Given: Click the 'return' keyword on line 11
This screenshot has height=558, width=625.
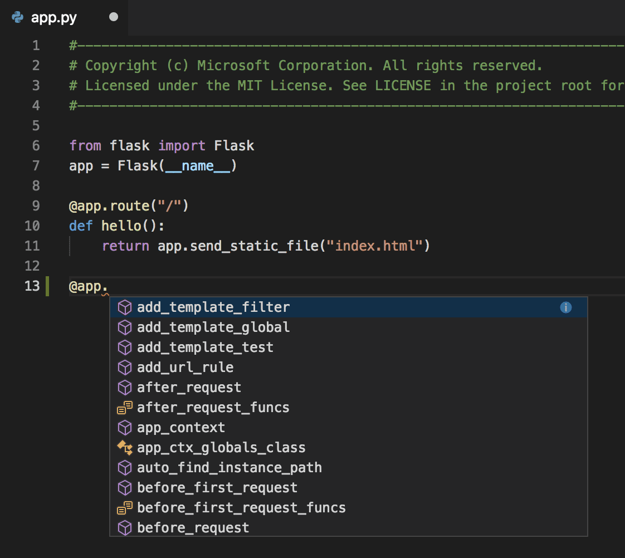Looking at the screenshot, I should [x=125, y=246].
